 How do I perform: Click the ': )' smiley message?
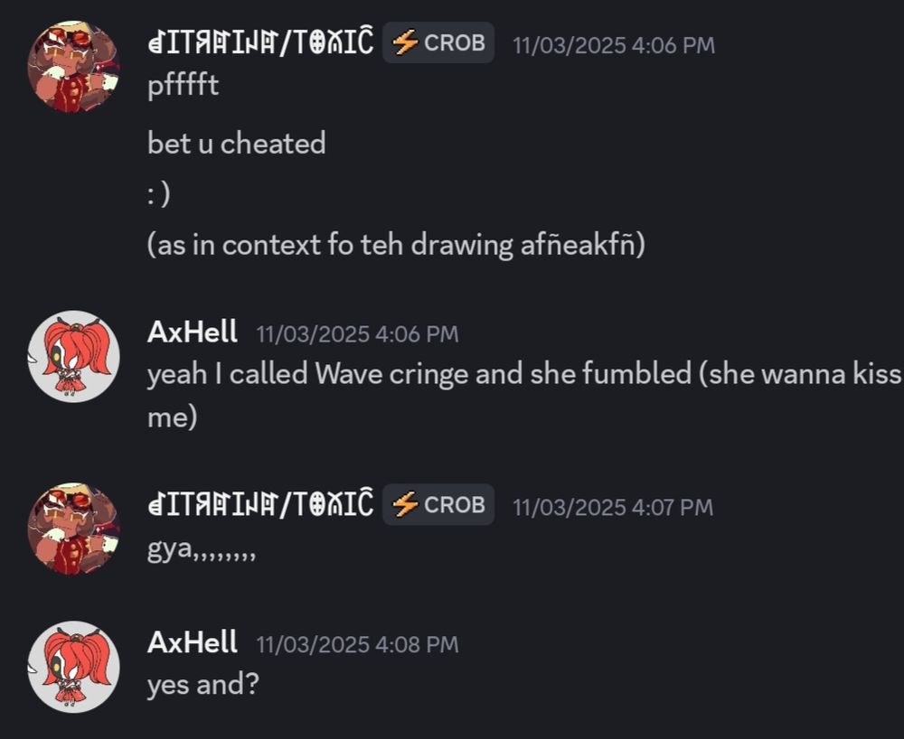(158, 194)
